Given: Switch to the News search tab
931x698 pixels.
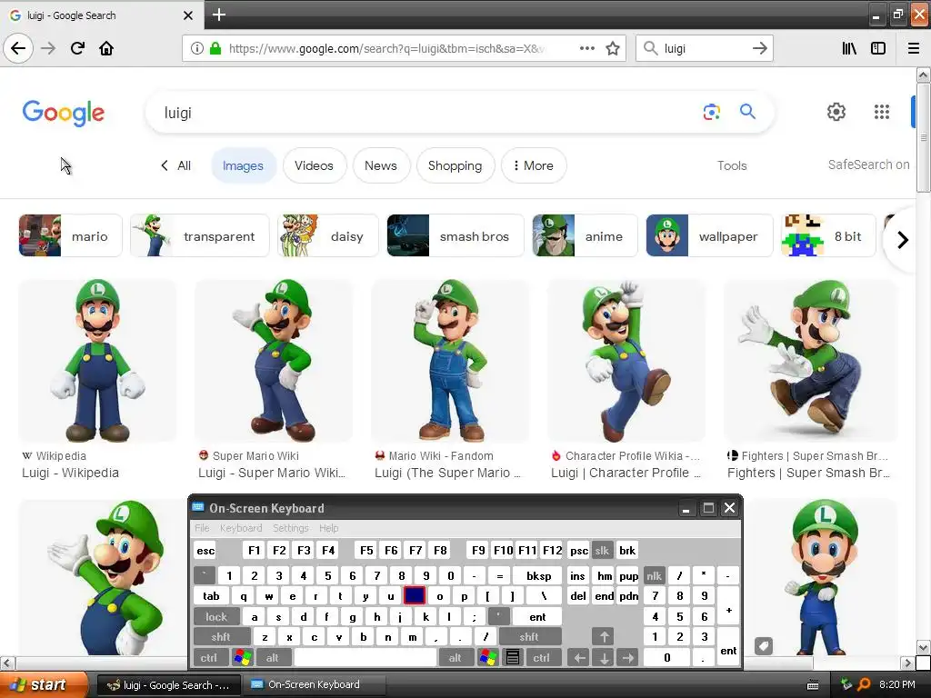Looking at the screenshot, I should [381, 165].
